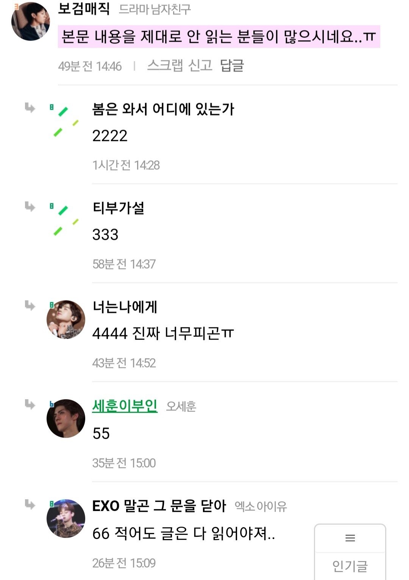Open 보검매직 profile picture
The height and width of the screenshot is (580, 409).
click(x=30, y=21)
